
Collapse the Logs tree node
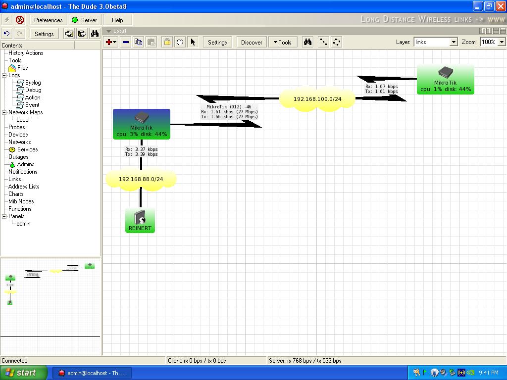4,75
